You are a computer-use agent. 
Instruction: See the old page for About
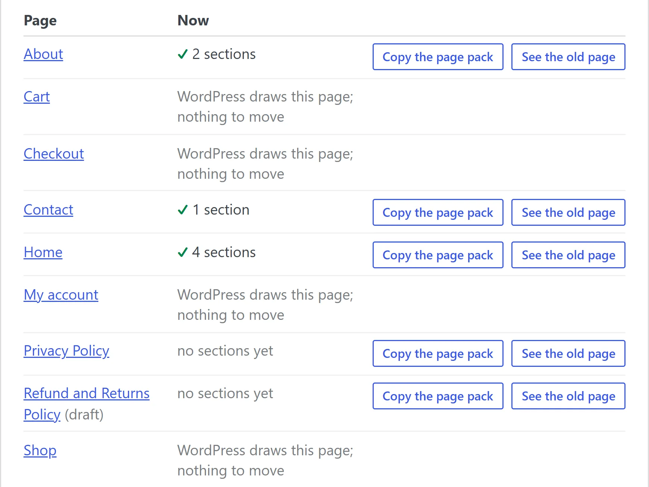tap(568, 57)
